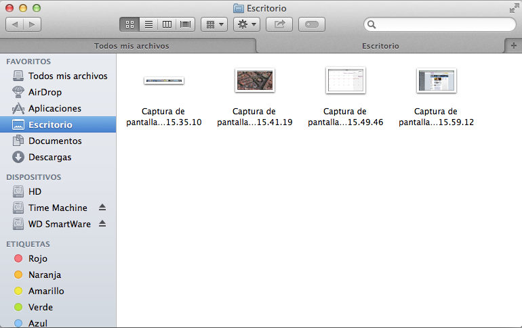Click the Escritorio folder icon in title bar
The height and width of the screenshot is (328, 522).
tap(239, 8)
